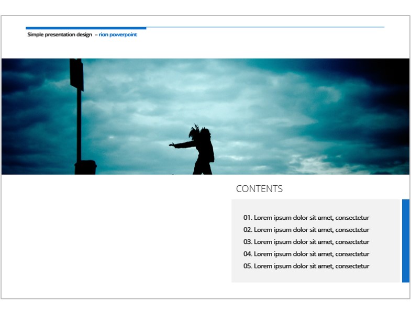Click the 'Simple presentation design' header text
Image resolution: width=411 pixels, height=314 pixels.
(60, 35)
